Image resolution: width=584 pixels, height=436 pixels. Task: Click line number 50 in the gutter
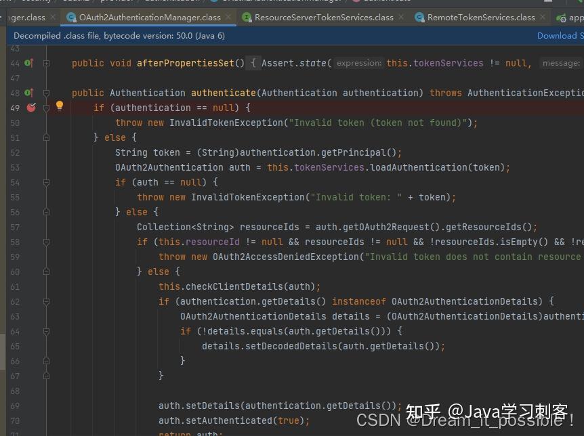(x=15, y=123)
